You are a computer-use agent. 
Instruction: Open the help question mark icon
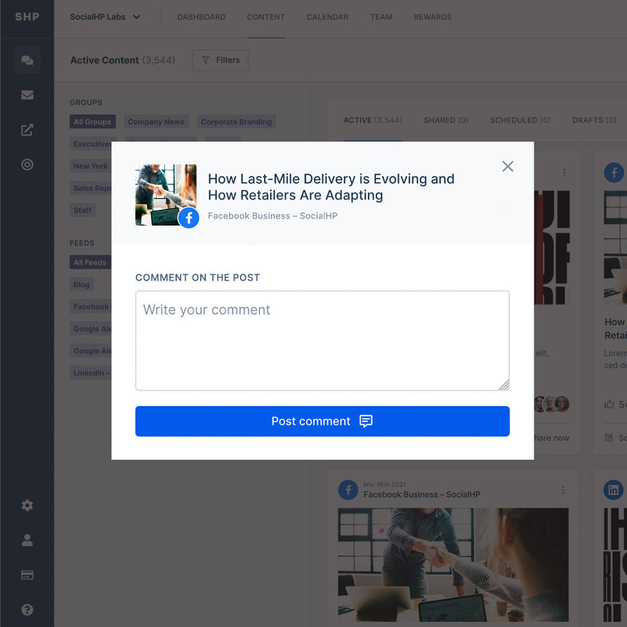pyautogui.click(x=27, y=610)
